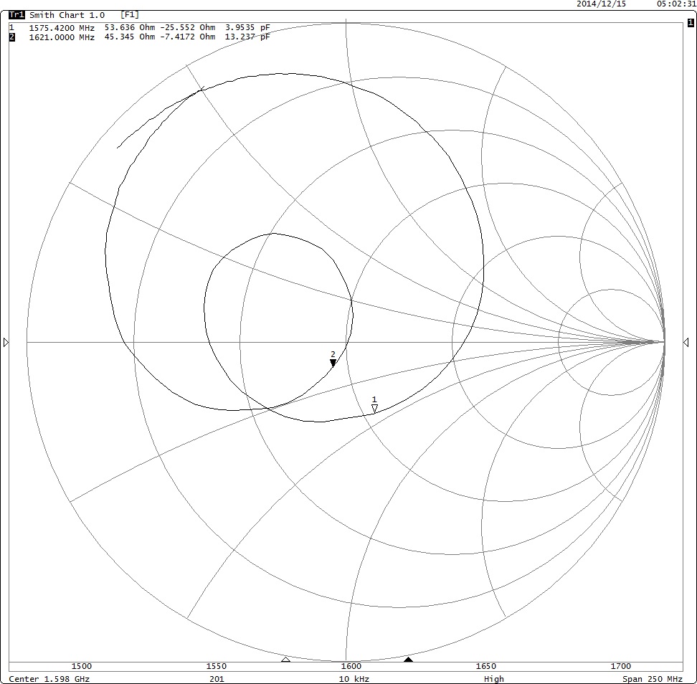697x684 pixels.
Task: Click the High power setting label
Action: (493, 679)
